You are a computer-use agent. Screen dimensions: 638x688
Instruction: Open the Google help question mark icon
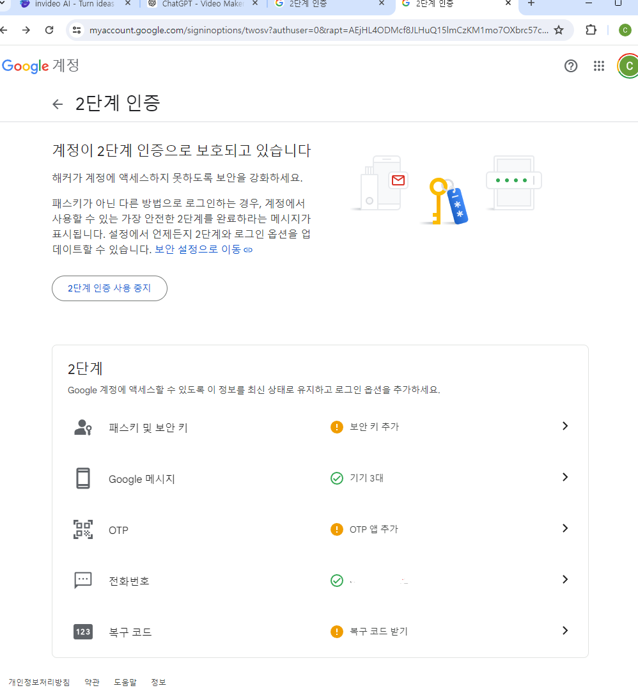570,66
